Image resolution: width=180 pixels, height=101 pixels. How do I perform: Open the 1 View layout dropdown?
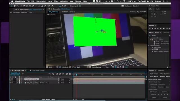point(108,67)
